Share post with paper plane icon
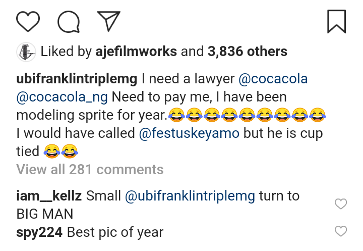 tap(108, 21)
